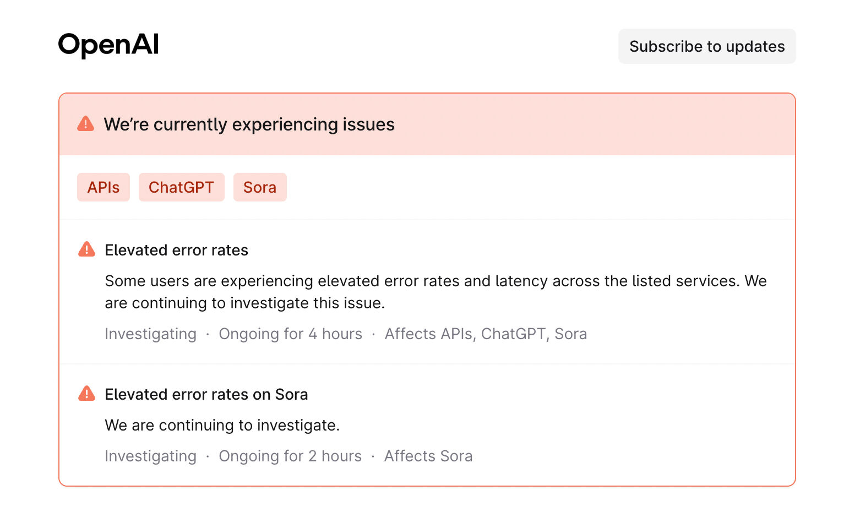Click the 'Affects Sora' label

[428, 456]
